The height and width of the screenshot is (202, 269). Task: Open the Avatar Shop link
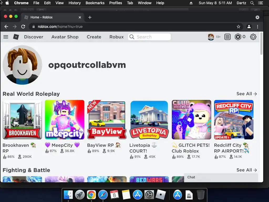point(65,37)
